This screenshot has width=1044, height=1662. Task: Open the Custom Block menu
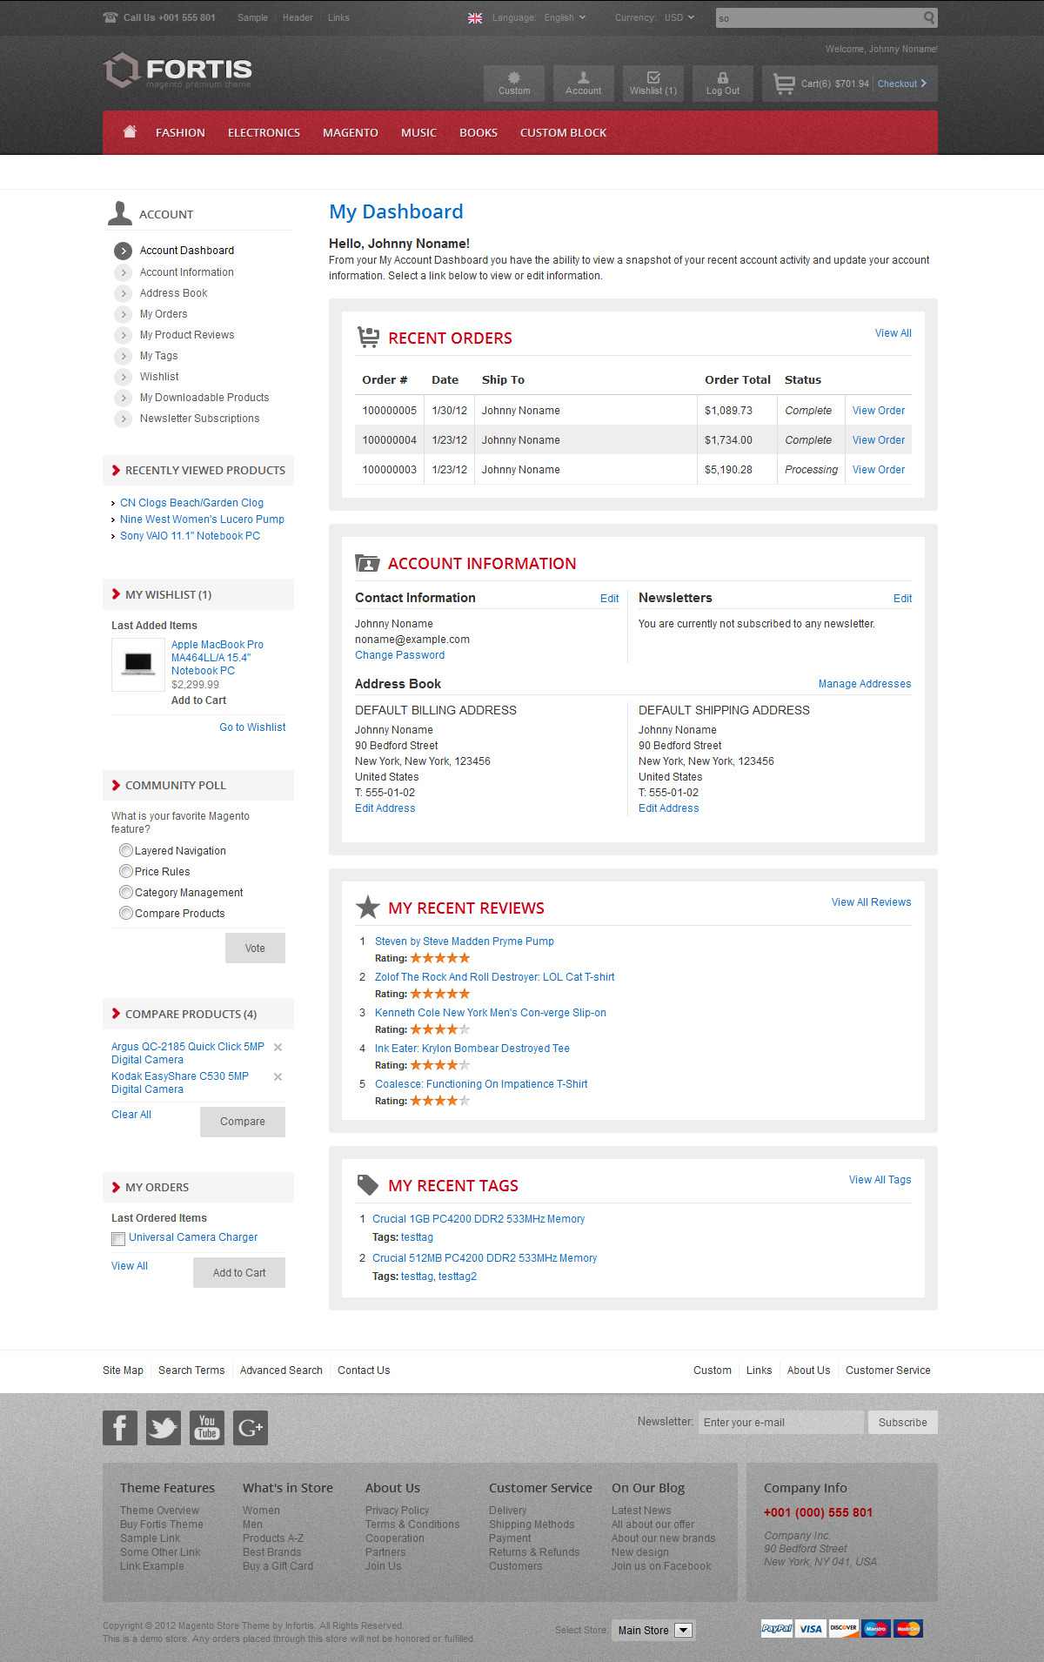pyautogui.click(x=564, y=132)
